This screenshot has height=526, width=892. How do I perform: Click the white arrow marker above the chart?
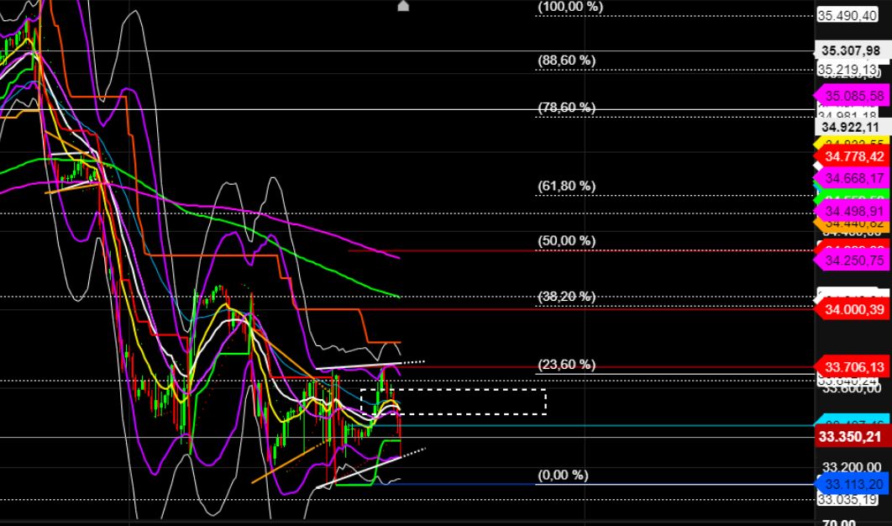[402, 6]
